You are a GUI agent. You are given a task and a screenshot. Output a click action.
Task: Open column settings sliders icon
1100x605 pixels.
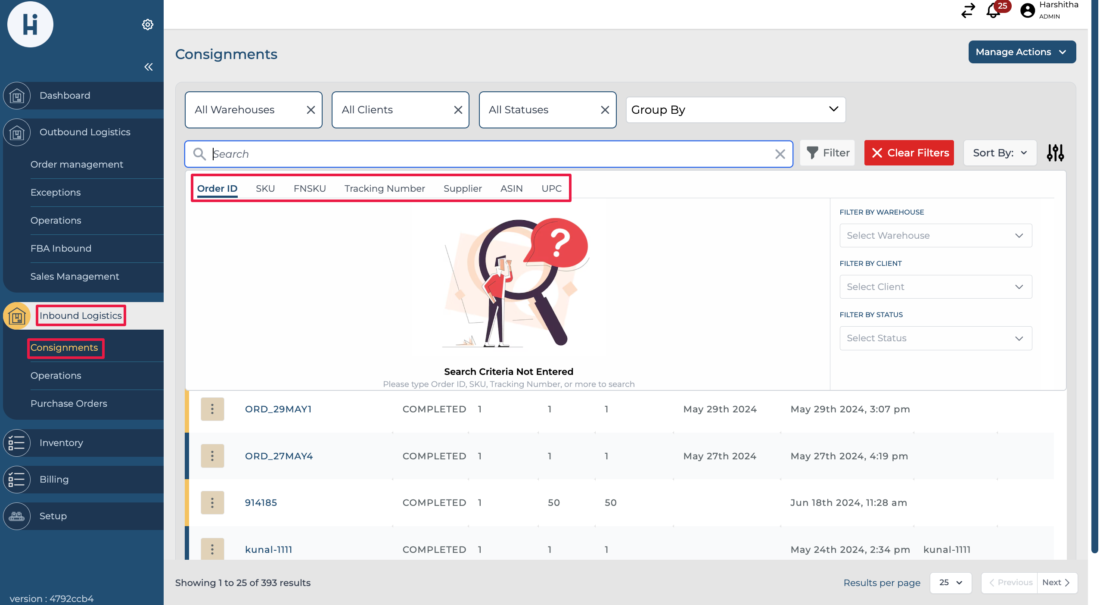tap(1055, 153)
